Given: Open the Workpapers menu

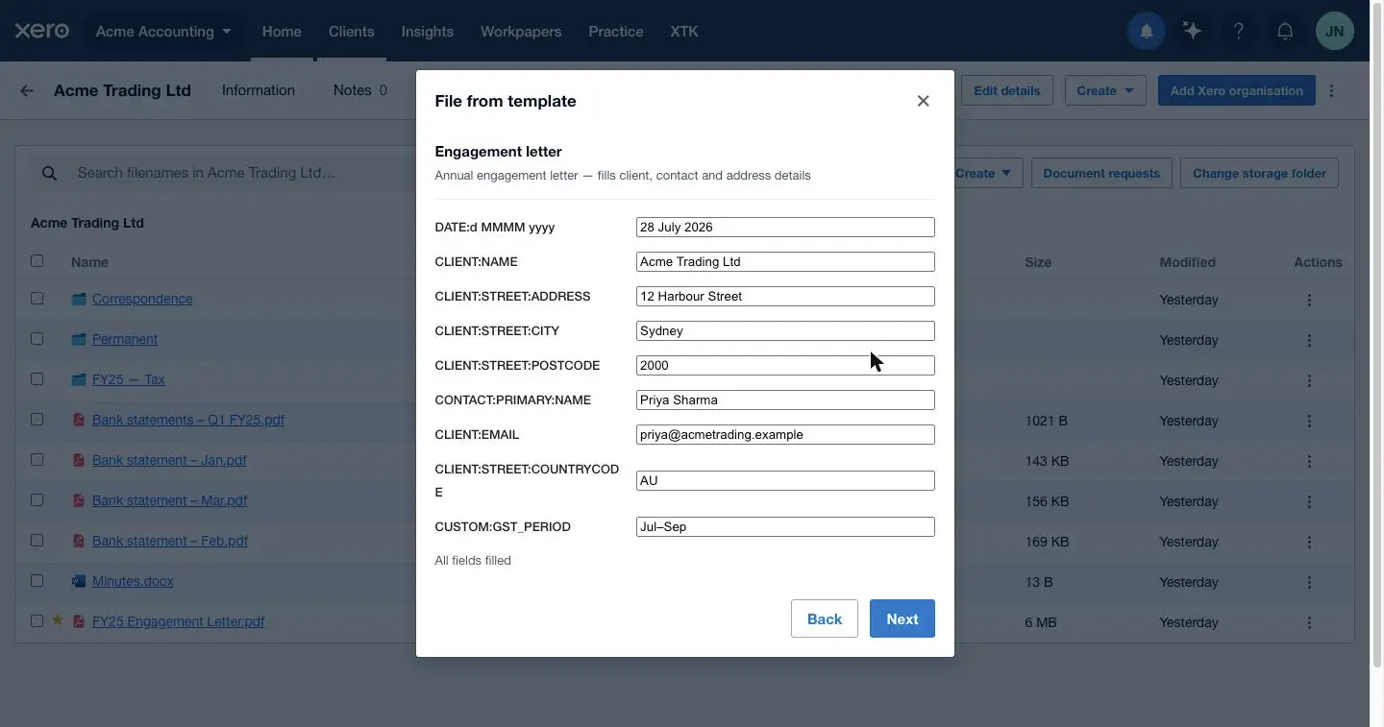Looking at the screenshot, I should tap(521, 31).
